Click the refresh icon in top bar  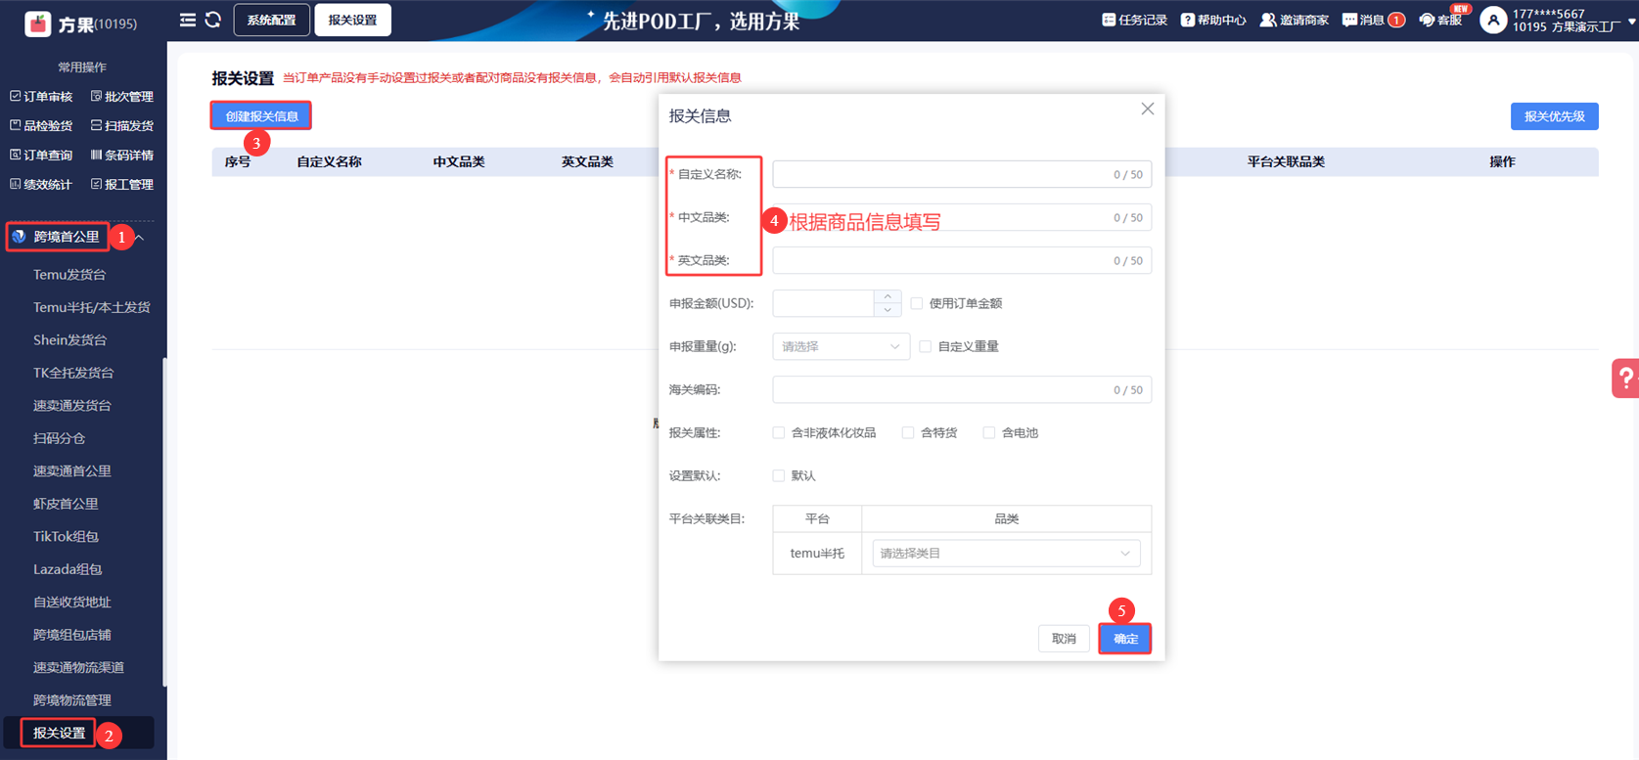click(x=212, y=20)
